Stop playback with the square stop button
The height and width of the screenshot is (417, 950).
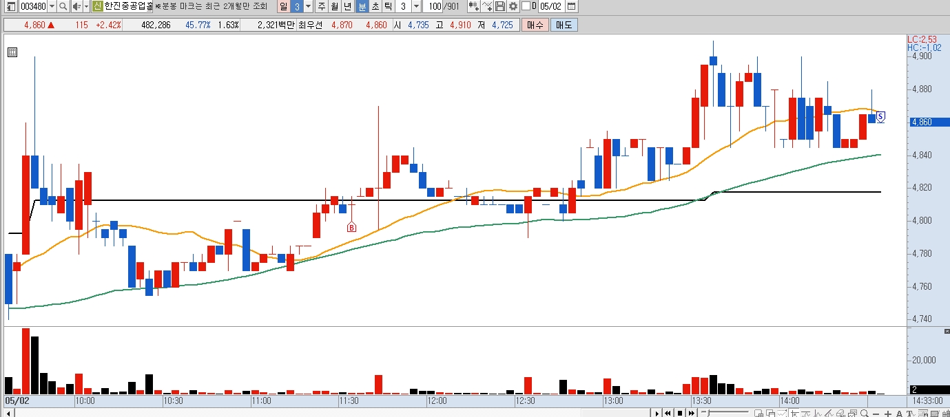(x=680, y=413)
